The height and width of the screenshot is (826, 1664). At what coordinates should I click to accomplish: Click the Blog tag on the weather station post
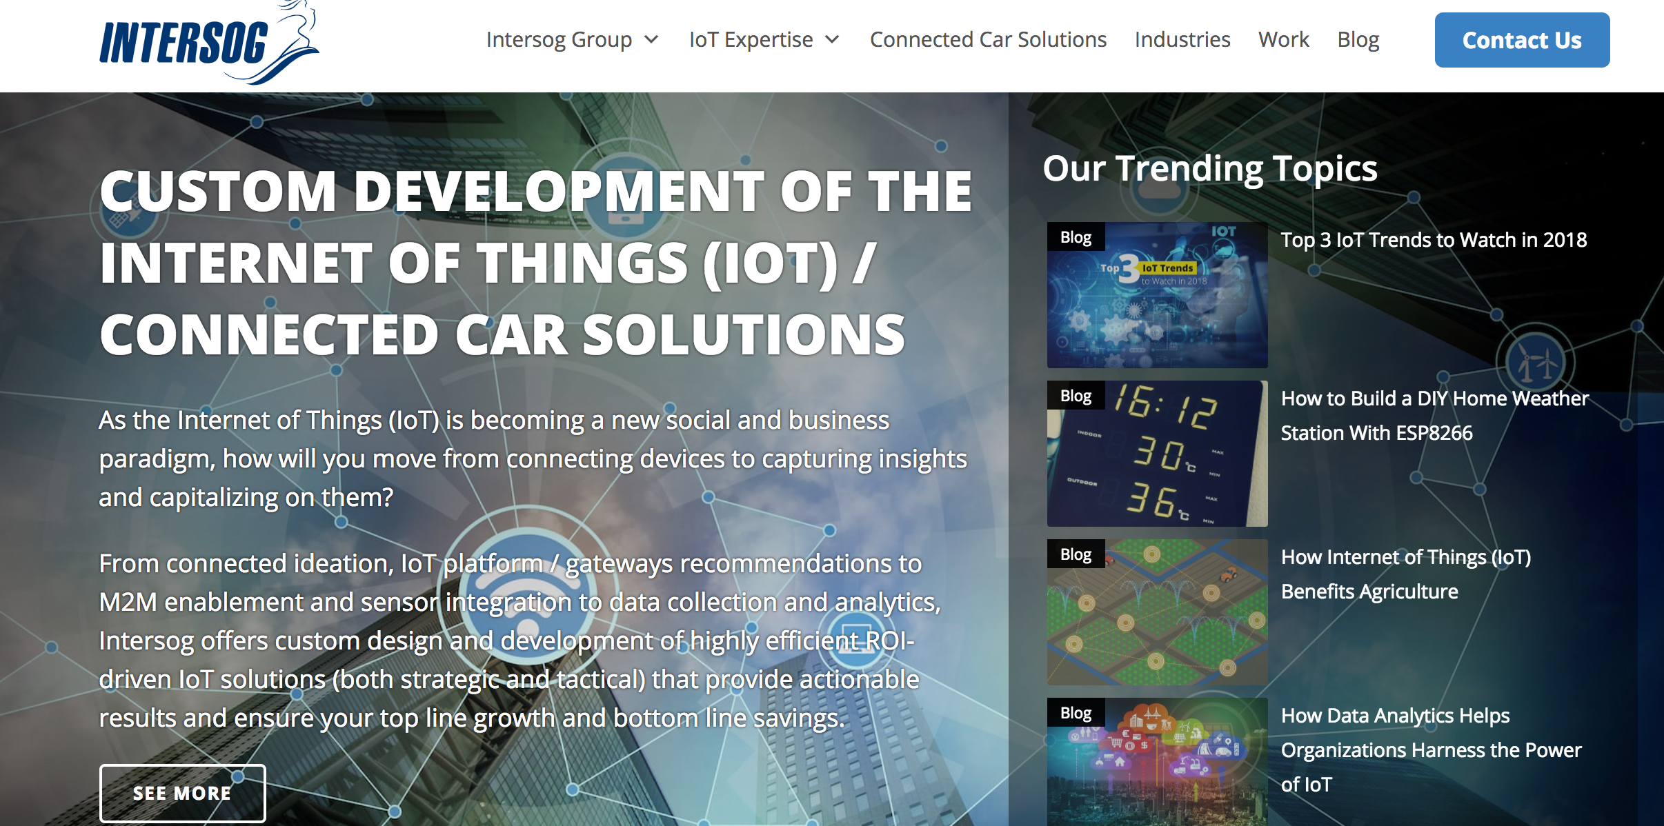(1076, 395)
